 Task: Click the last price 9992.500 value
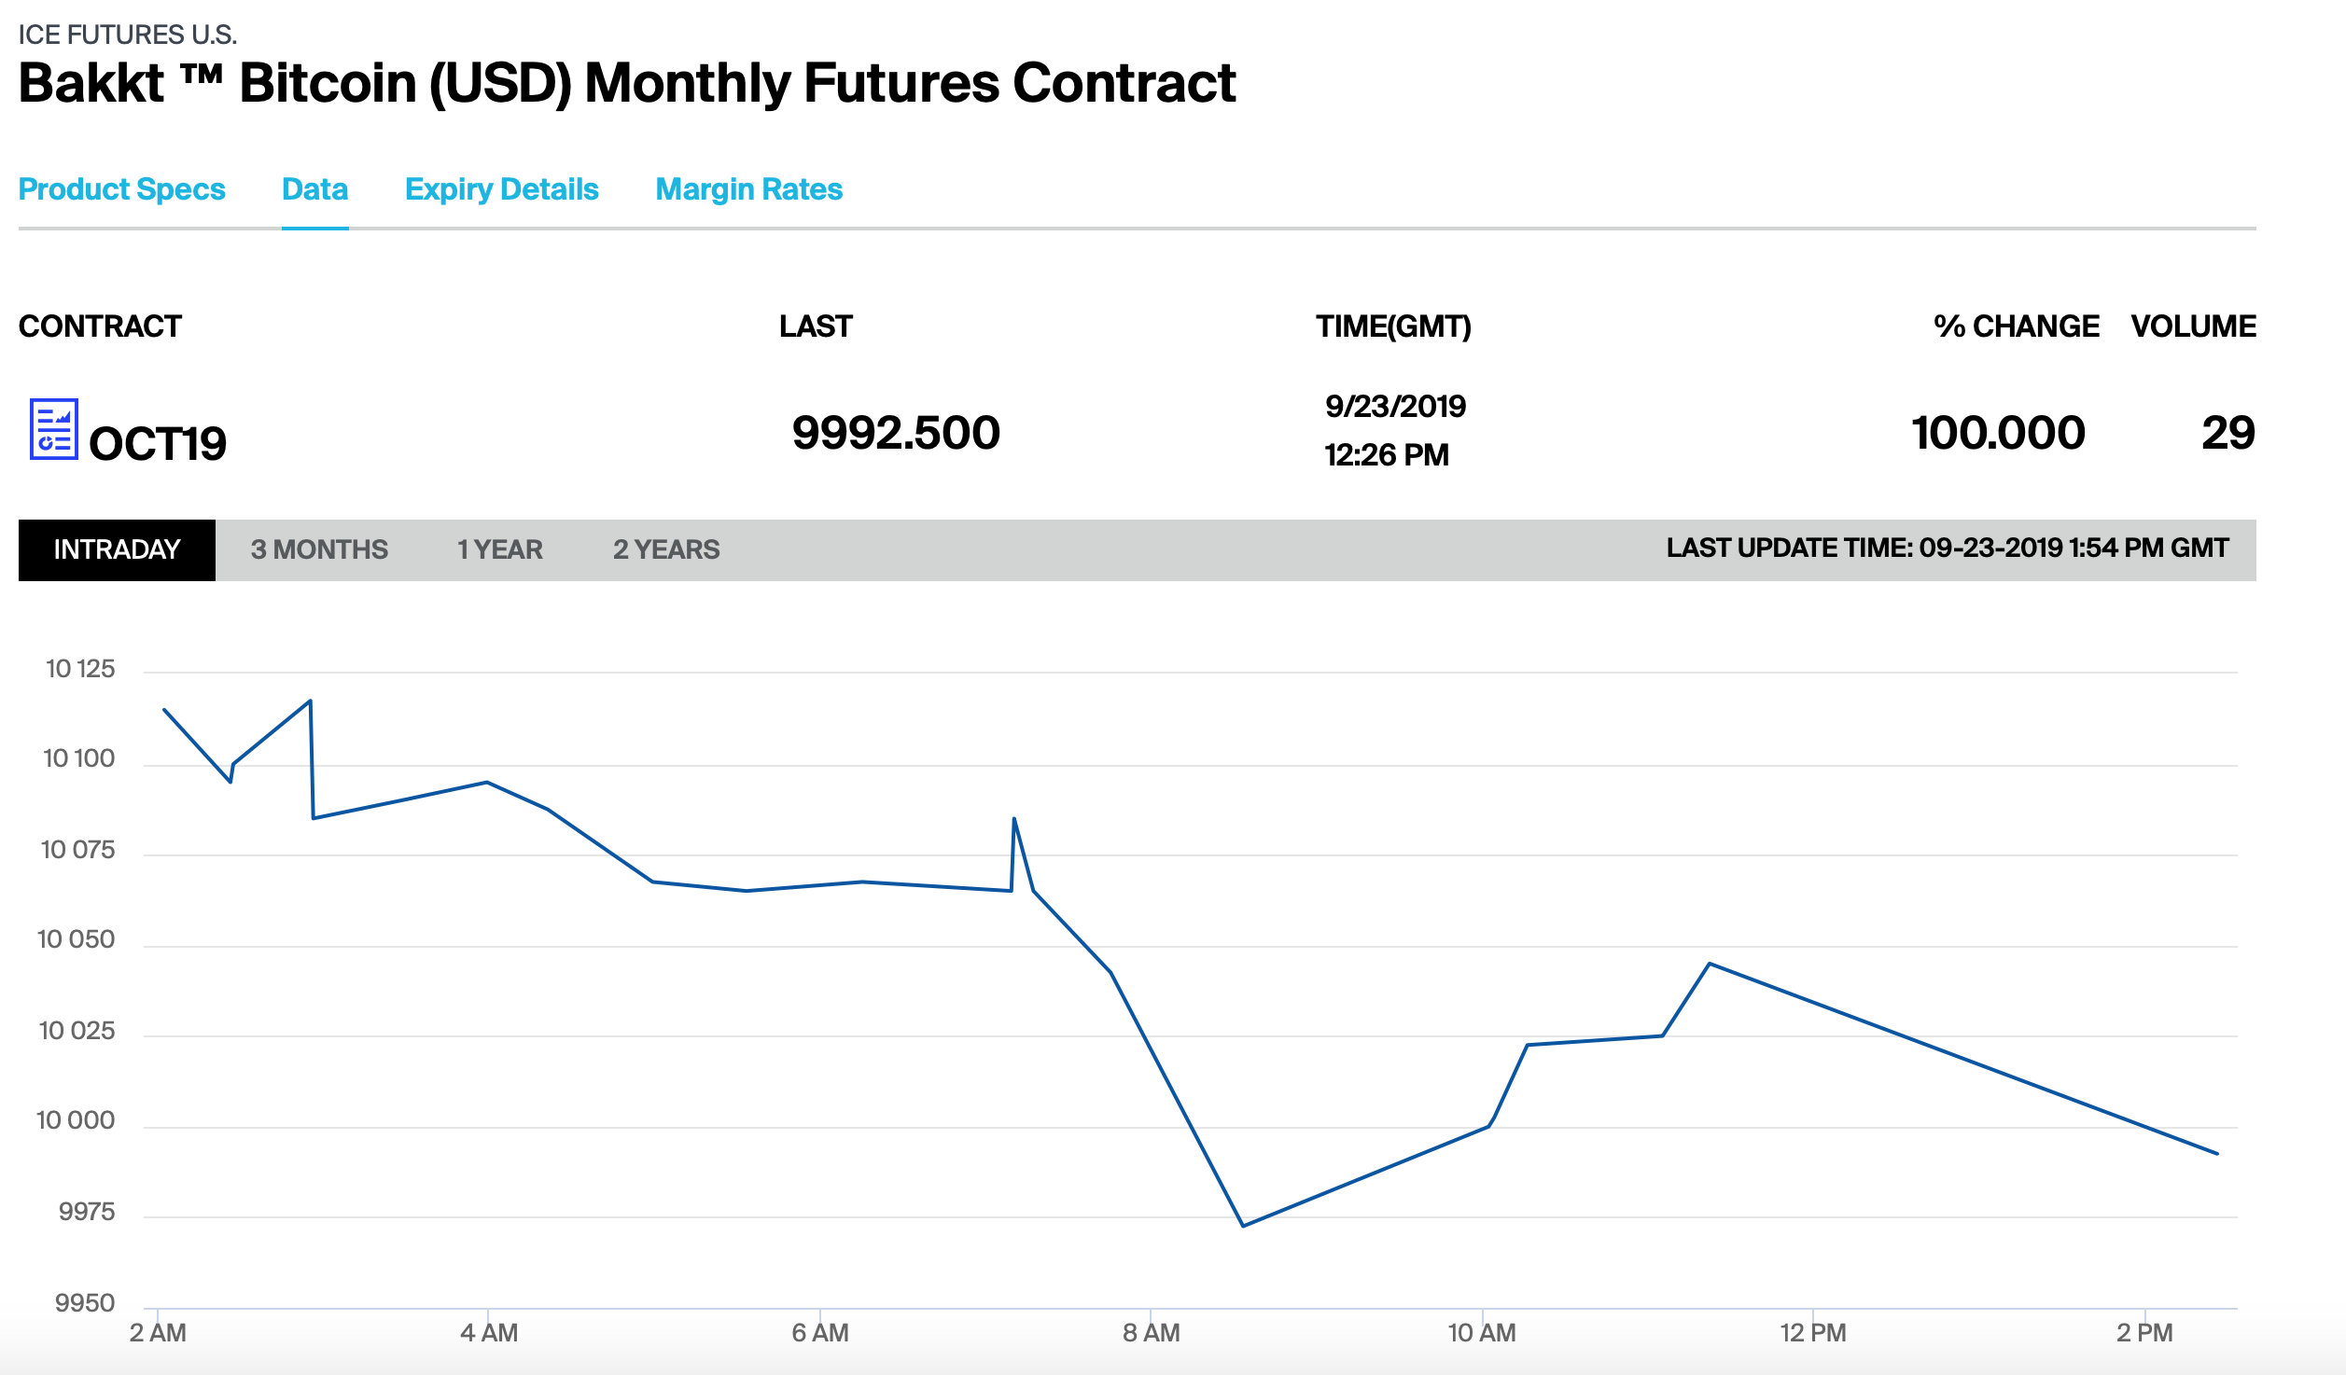(x=896, y=433)
